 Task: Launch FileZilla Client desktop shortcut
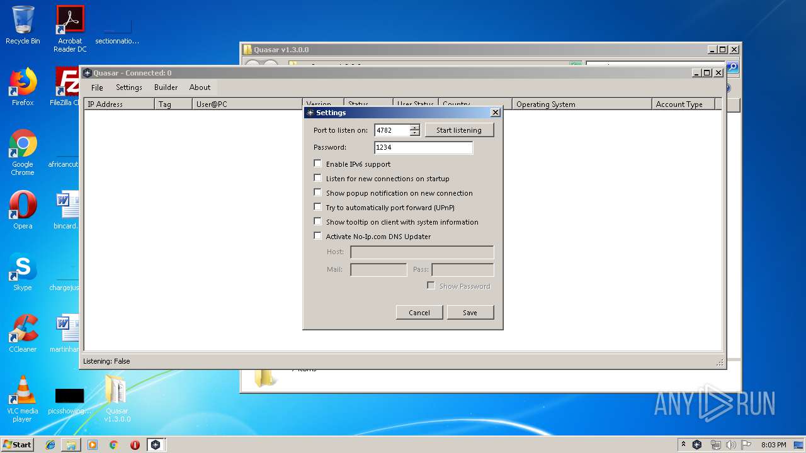point(65,87)
